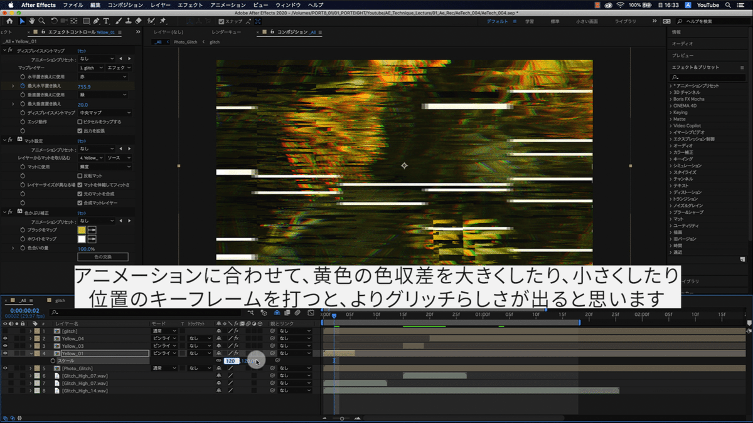Hide the Yellow_04 layer with its eye icon
The image size is (753, 423).
tap(5, 338)
